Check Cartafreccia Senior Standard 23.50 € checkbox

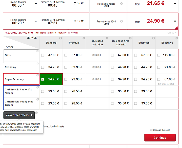click(43, 91)
